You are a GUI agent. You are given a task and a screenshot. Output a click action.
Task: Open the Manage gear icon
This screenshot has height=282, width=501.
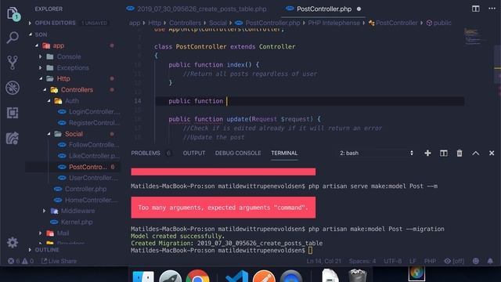pyautogui.click(x=13, y=243)
